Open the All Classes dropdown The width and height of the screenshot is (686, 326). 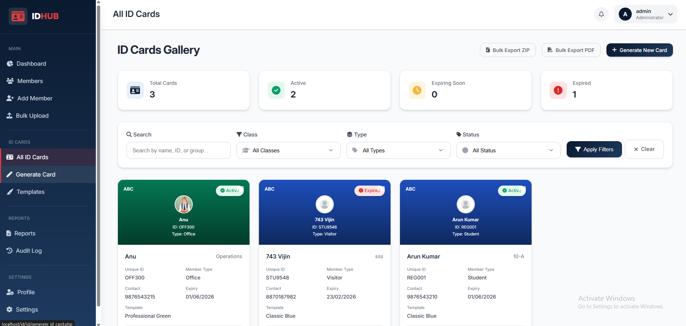click(x=288, y=150)
